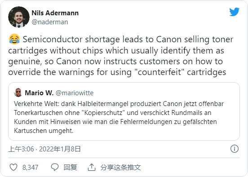Click Mario W.'s small avatar
Viewport: 248px width, 177px height.
coord(18,93)
